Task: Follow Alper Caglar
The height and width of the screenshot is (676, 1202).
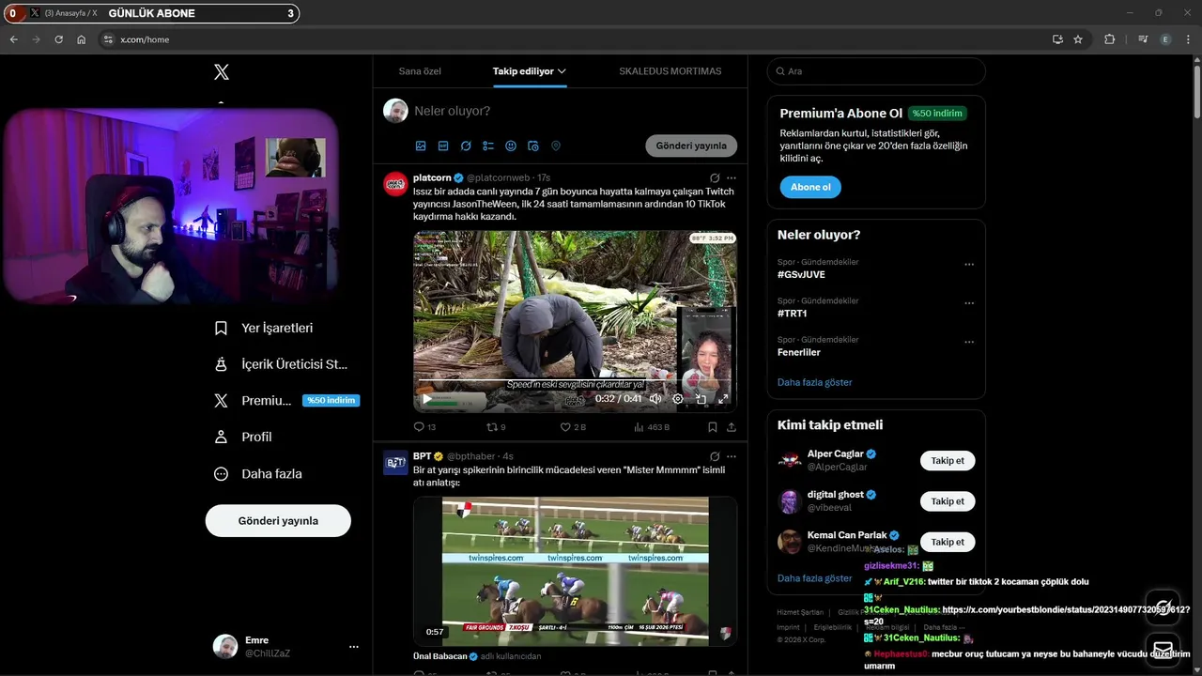Action: [x=948, y=461]
